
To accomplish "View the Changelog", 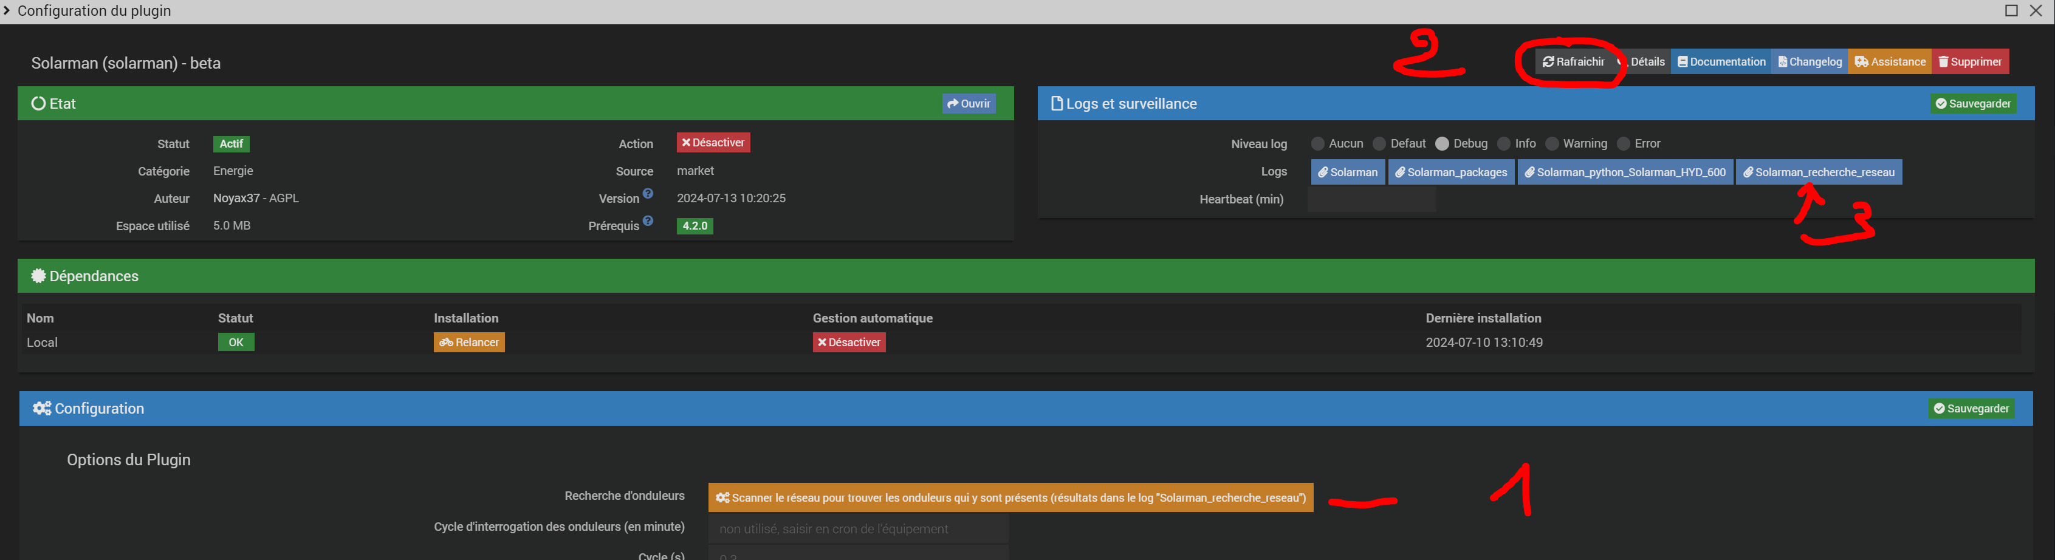I will [x=1810, y=61].
